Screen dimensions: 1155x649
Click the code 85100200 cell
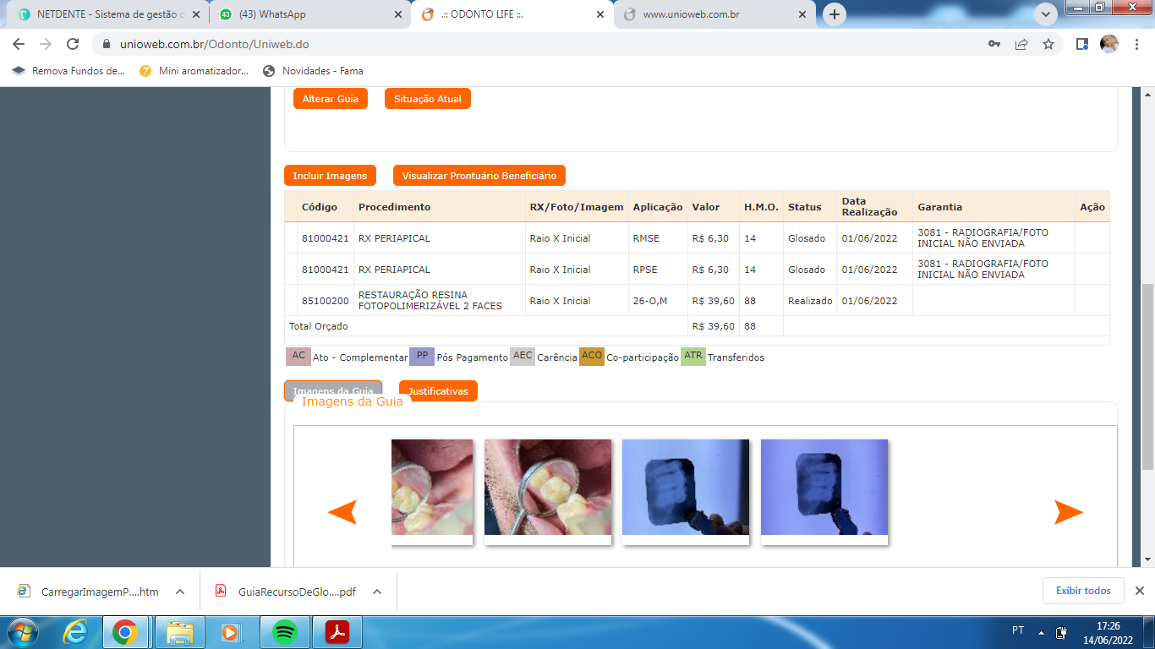point(326,301)
